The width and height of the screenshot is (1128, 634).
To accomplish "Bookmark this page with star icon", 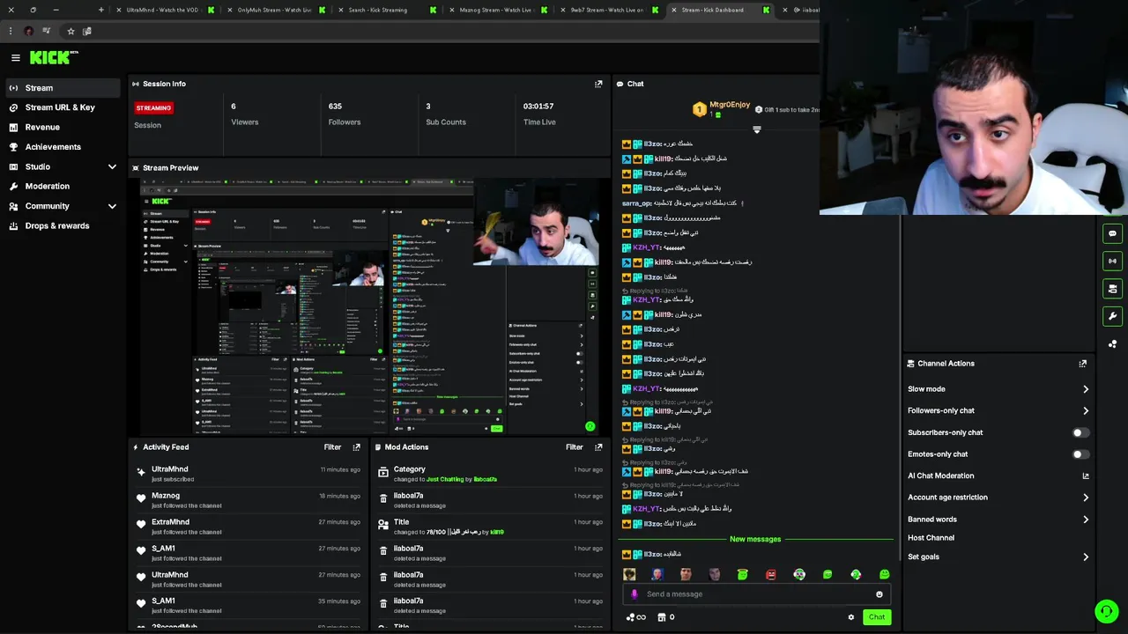I will tap(70, 31).
